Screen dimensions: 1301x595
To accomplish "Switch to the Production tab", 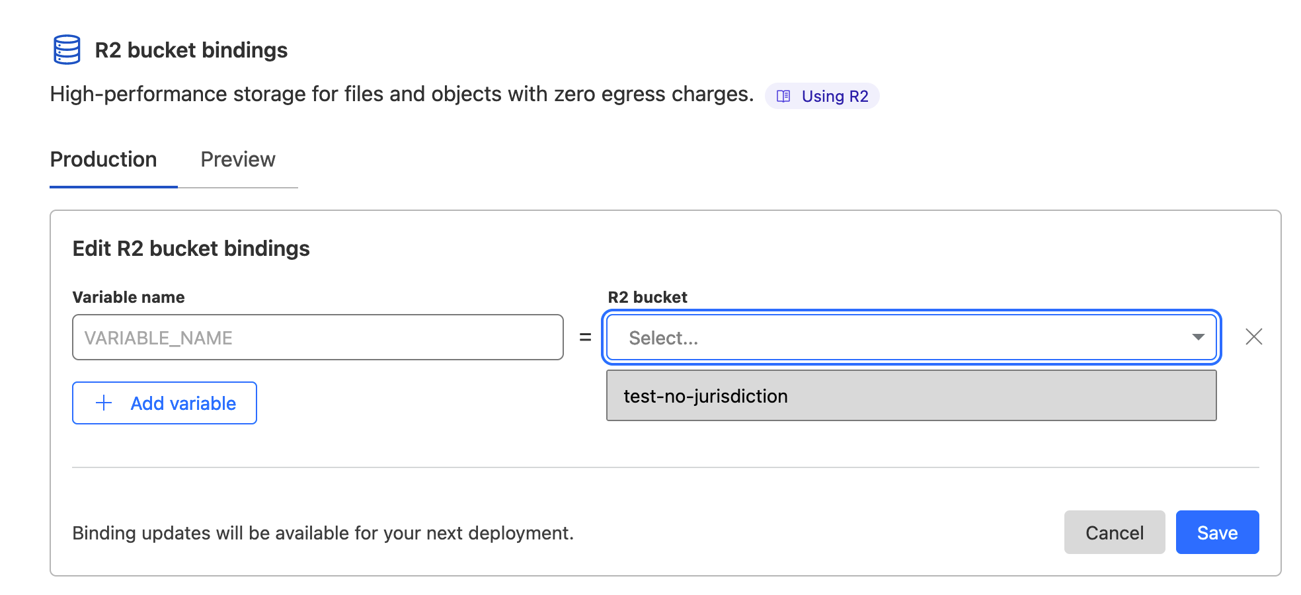I will click(104, 159).
